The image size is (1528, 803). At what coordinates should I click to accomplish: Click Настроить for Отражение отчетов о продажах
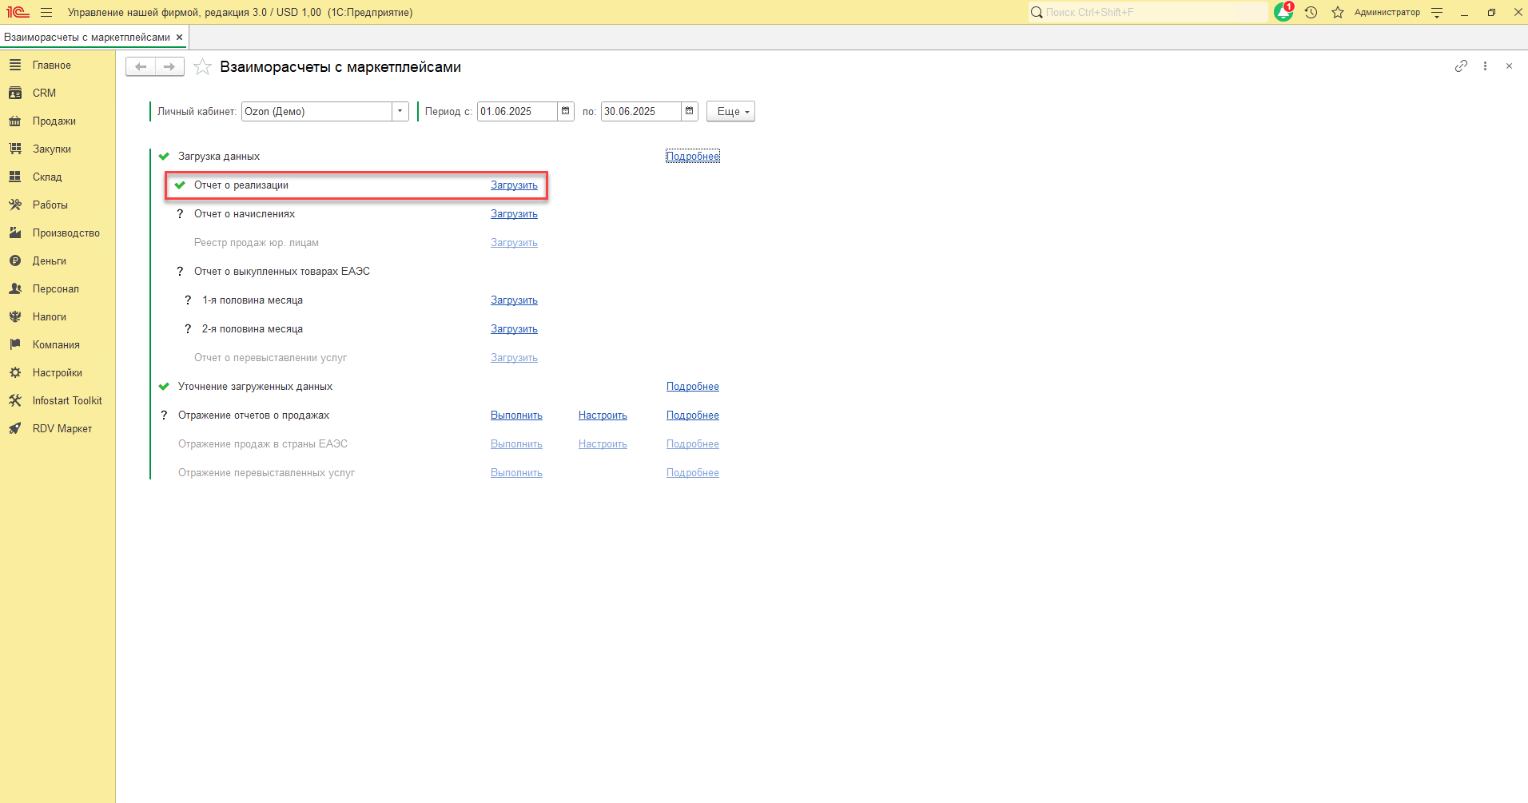[x=603, y=415]
